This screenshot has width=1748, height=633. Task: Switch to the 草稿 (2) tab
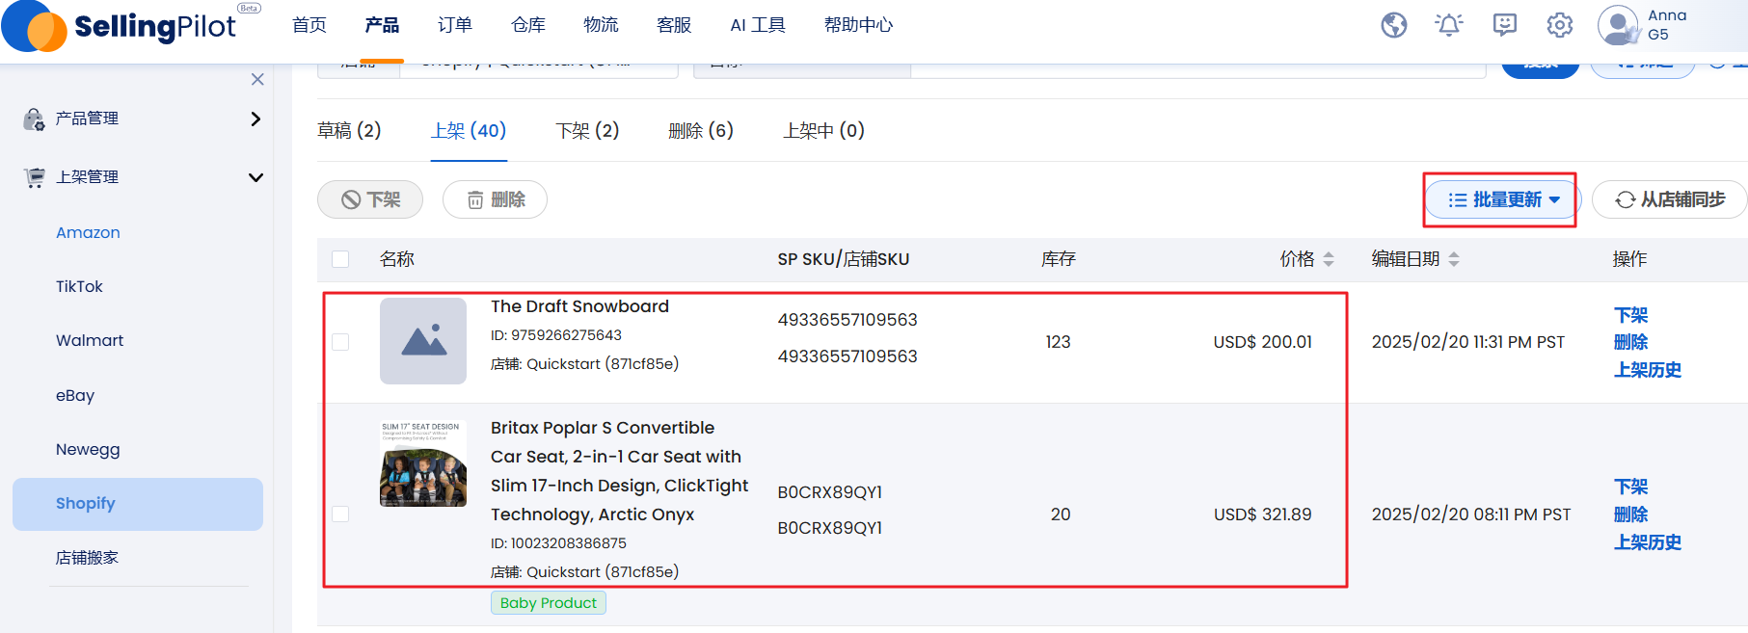pyautogui.click(x=349, y=130)
